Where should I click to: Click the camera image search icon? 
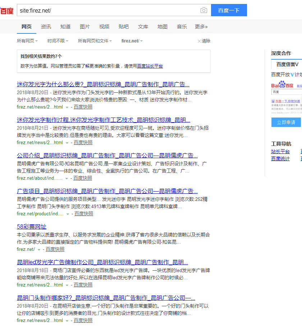click(204, 10)
